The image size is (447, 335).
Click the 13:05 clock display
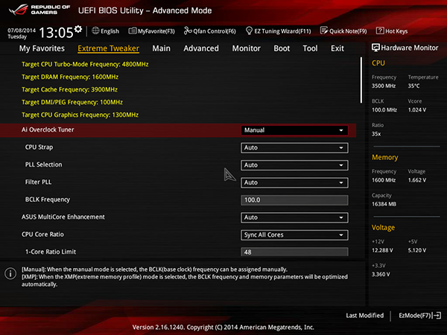tap(56, 32)
